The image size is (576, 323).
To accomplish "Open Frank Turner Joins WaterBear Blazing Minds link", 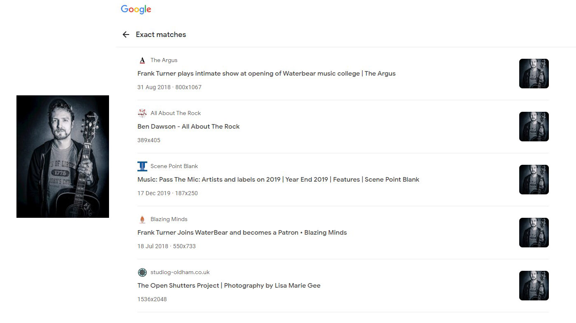I will pyautogui.click(x=242, y=233).
